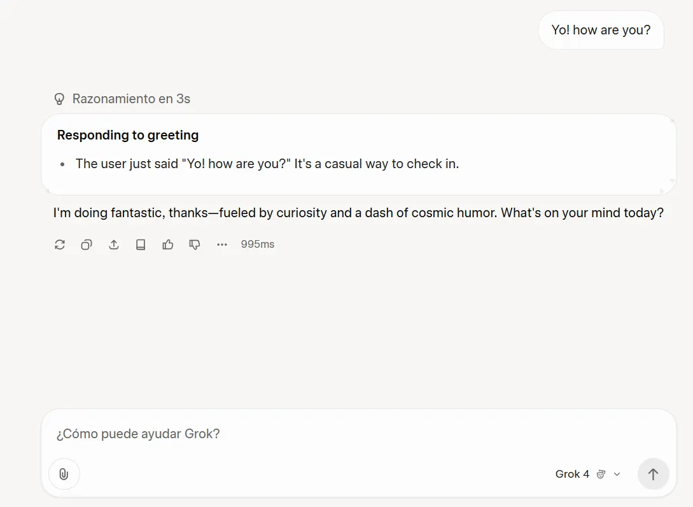Screen dimensions: 693x507
Task: Click the Grok response text paragraph
Action: tap(358, 213)
